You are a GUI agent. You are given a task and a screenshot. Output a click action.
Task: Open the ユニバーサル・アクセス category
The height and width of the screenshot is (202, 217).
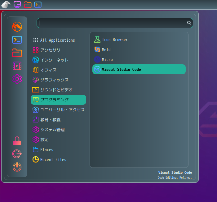[x=58, y=110]
